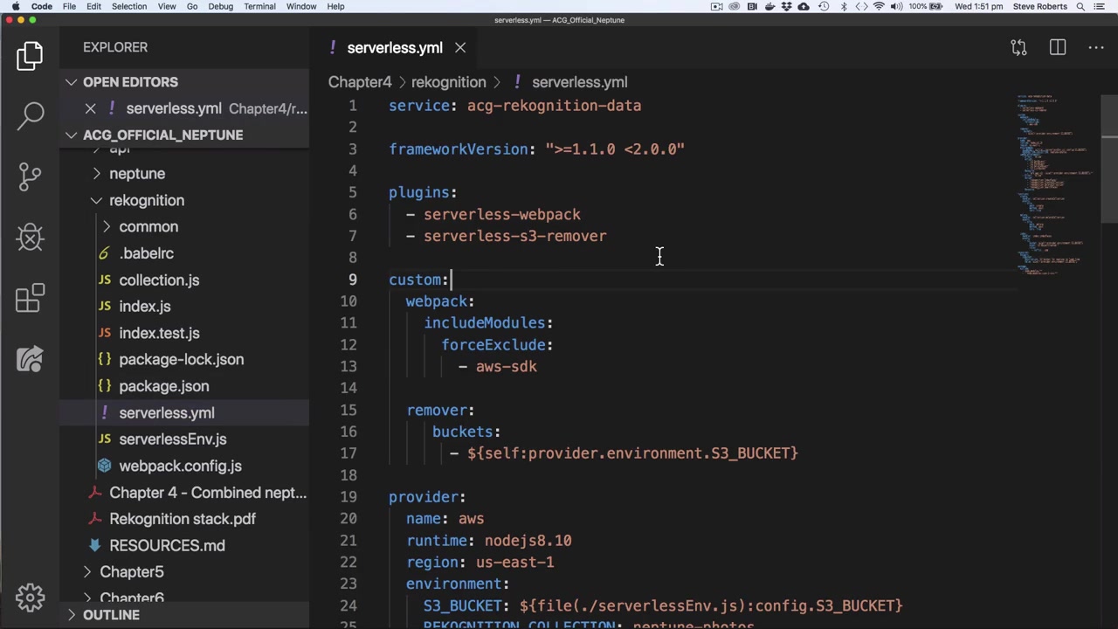Open the Explorer view in activity bar

coord(30,56)
